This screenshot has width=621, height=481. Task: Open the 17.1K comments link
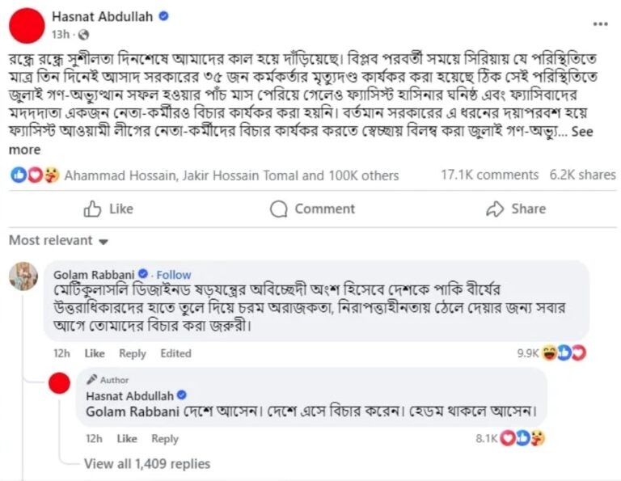coord(490,175)
